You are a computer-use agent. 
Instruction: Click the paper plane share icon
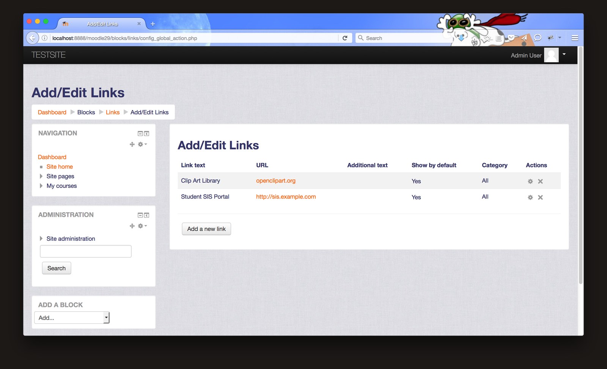tap(524, 38)
